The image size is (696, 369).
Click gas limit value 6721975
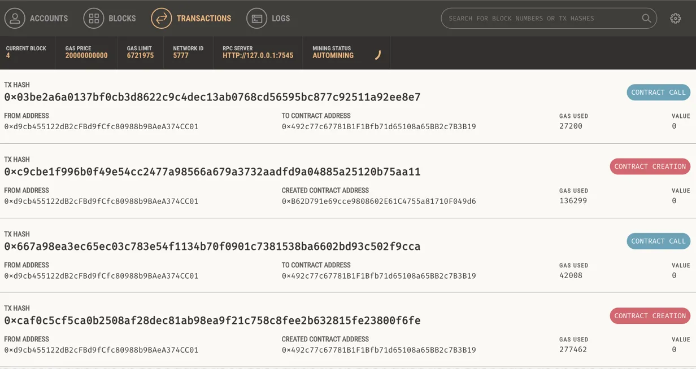(x=140, y=55)
